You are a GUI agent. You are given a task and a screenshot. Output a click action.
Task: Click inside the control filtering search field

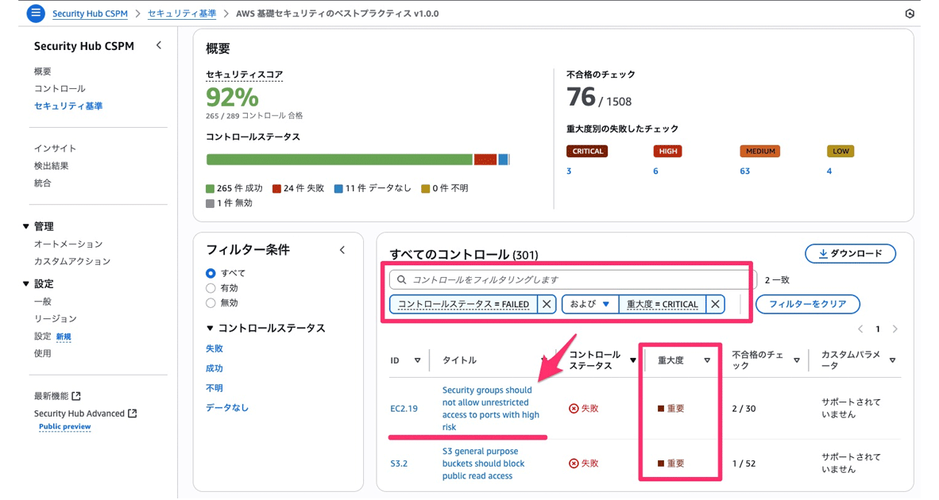(x=556, y=279)
